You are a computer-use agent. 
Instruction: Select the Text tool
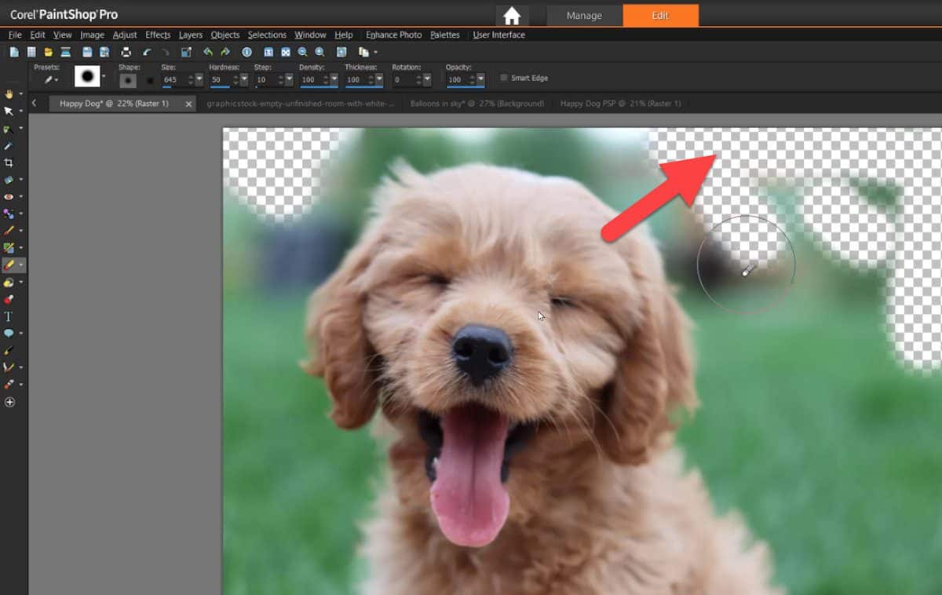(x=9, y=316)
